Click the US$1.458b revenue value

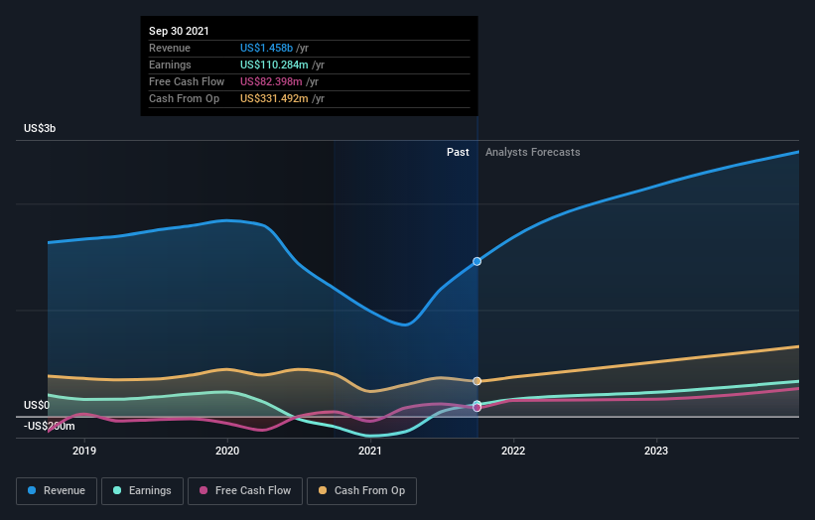266,48
